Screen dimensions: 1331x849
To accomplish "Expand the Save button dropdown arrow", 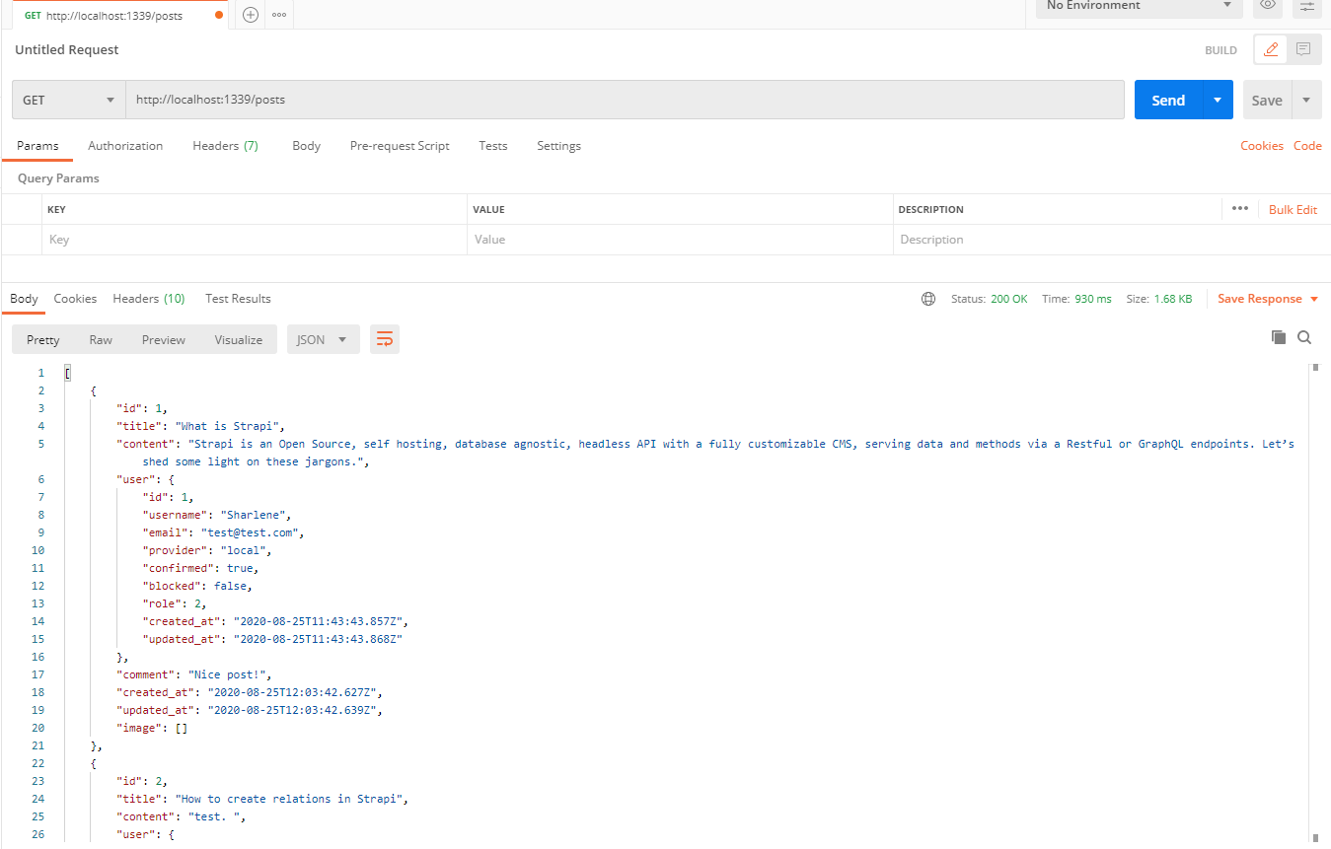I will (x=1306, y=100).
